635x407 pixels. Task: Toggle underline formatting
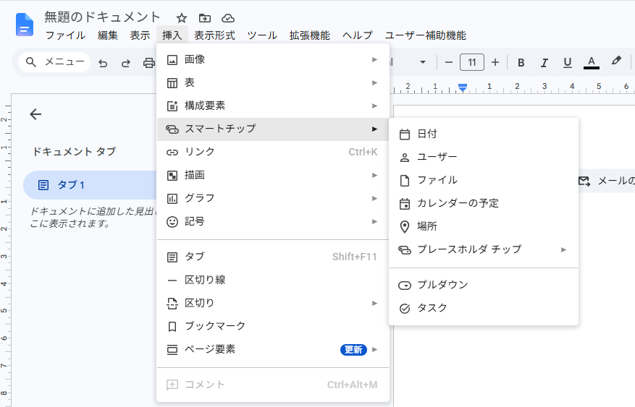coord(568,63)
